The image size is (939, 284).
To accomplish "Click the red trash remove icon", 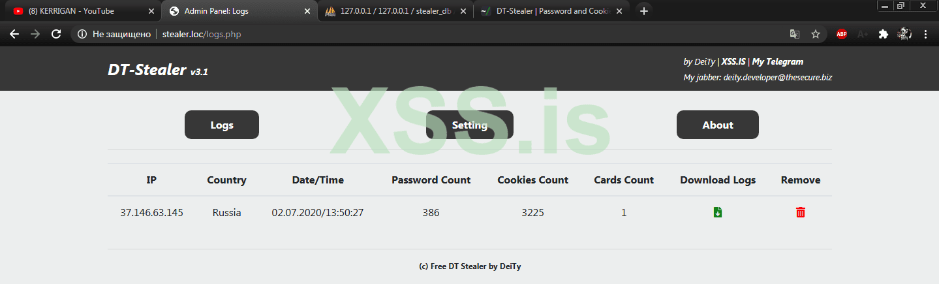I will tap(801, 212).
